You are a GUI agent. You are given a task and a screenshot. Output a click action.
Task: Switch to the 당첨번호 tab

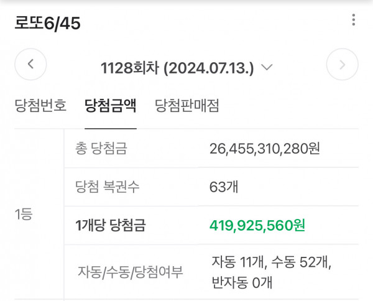tap(40, 105)
